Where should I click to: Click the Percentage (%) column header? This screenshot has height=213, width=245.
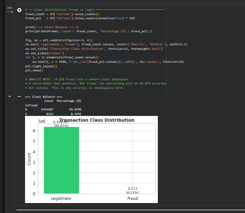coord(69,101)
